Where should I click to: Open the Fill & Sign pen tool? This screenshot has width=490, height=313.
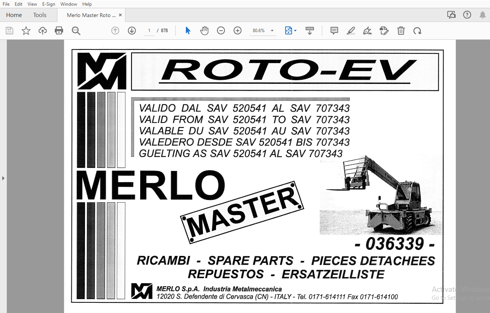(367, 31)
